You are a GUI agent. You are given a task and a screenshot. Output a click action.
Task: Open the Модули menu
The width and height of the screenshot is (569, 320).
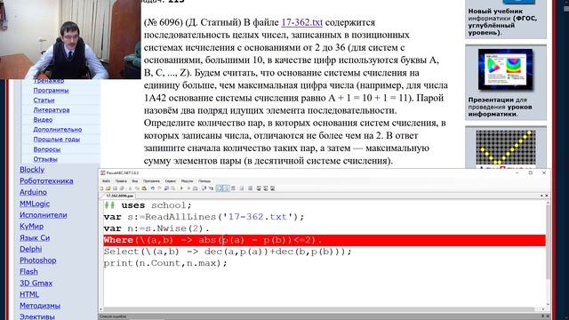click(x=188, y=181)
